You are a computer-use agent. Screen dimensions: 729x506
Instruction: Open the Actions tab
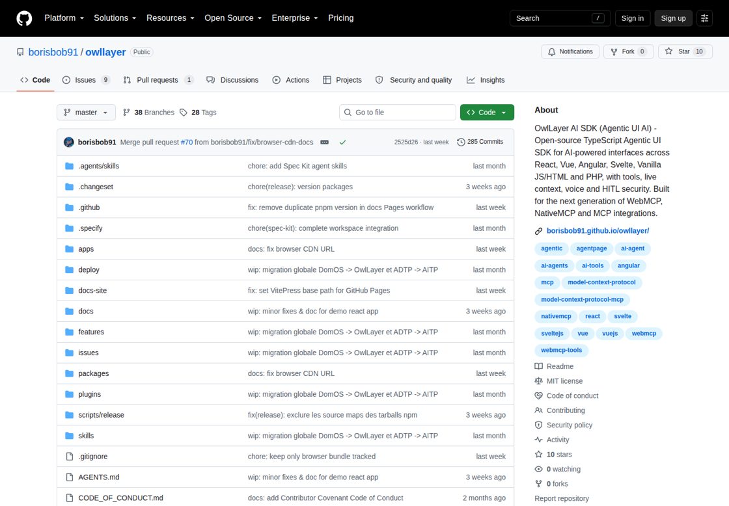291,80
